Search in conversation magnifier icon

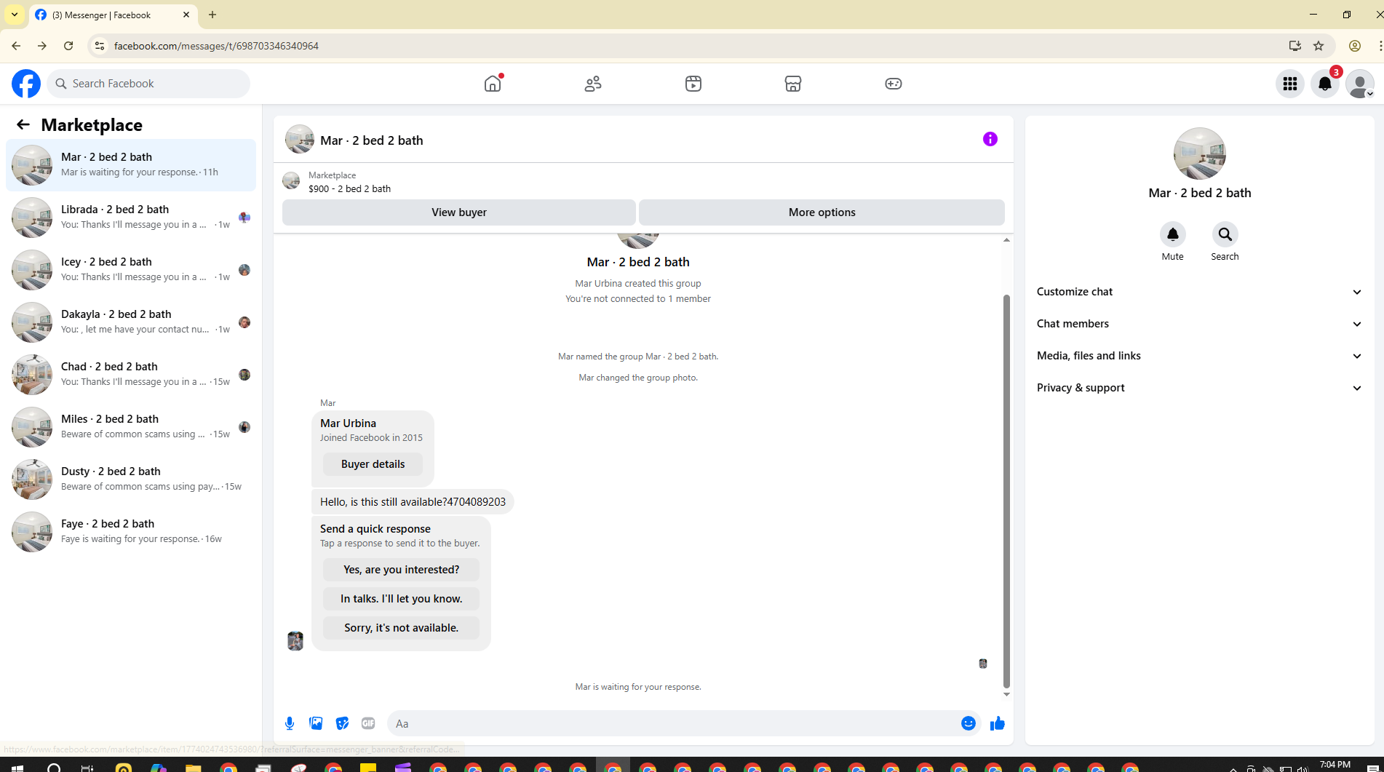tap(1225, 234)
